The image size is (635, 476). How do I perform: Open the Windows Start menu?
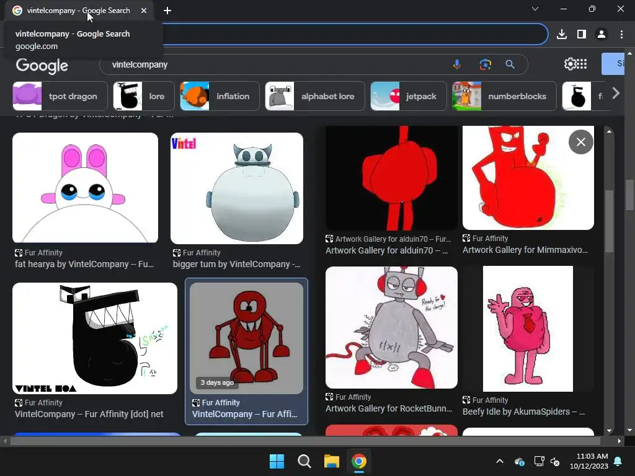[x=277, y=461]
